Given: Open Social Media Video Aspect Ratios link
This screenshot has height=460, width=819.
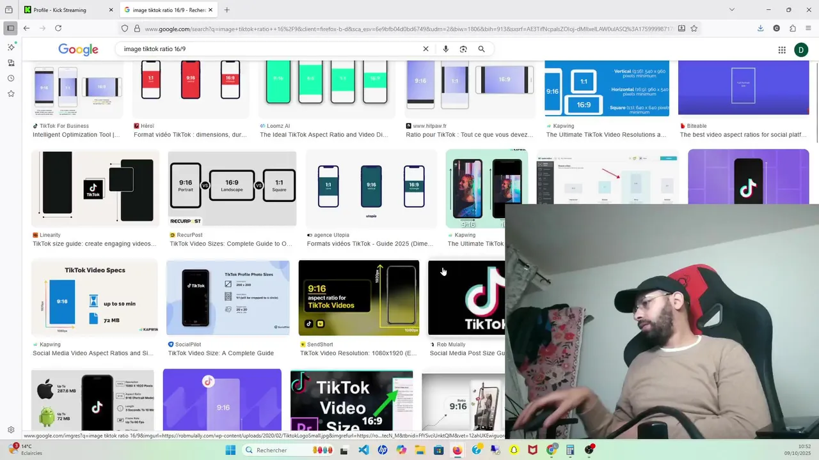Looking at the screenshot, I should (93, 353).
